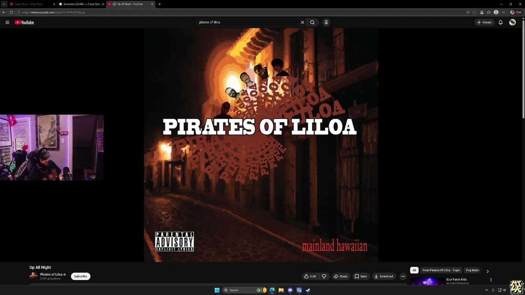Share the Up All Night video
This screenshot has height=295, width=525.
(x=340, y=276)
